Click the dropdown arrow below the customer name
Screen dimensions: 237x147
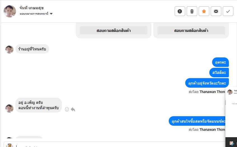[51, 14]
